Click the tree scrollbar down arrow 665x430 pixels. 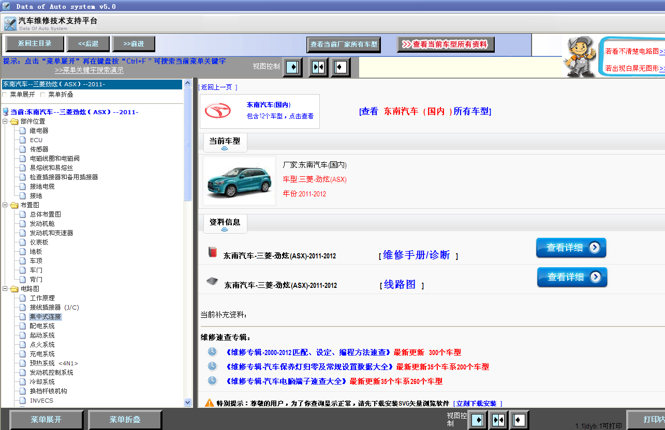point(188,403)
